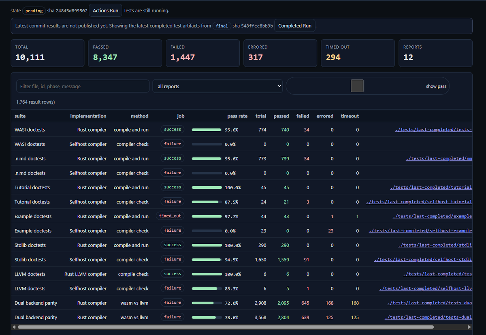The image size is (486, 335).
Task: Click the TIMED OUT 294 summary card
Action: coord(358,53)
